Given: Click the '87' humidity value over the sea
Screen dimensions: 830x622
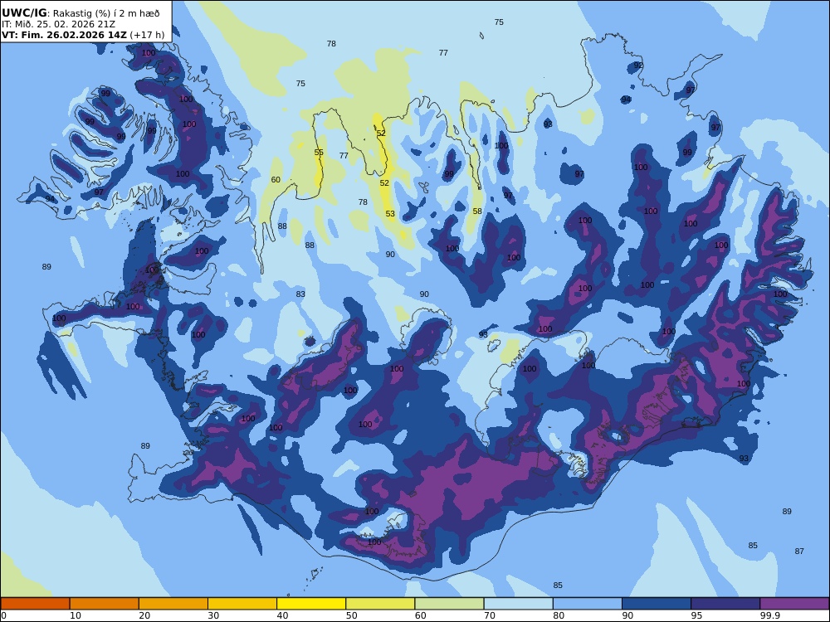Looking at the screenshot, I should click(799, 552).
